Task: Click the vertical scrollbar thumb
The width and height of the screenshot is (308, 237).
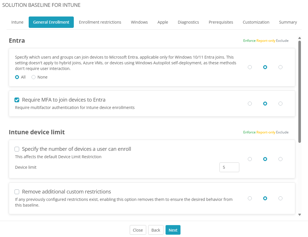Action: point(299,92)
